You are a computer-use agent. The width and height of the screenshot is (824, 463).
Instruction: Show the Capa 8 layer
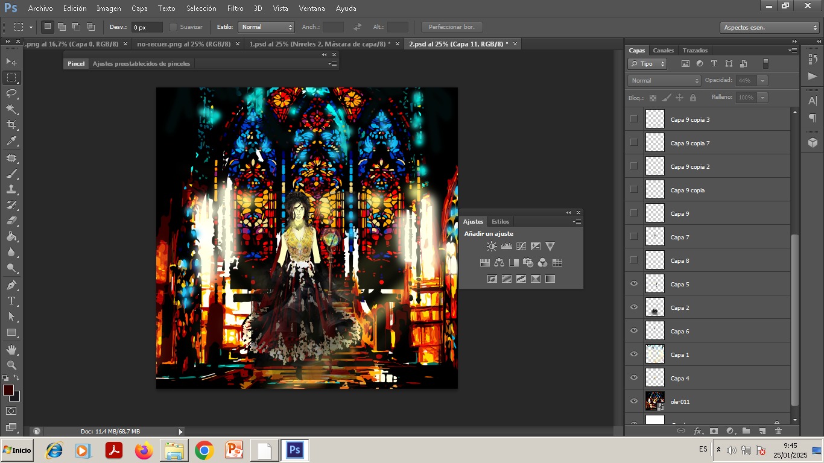point(633,260)
